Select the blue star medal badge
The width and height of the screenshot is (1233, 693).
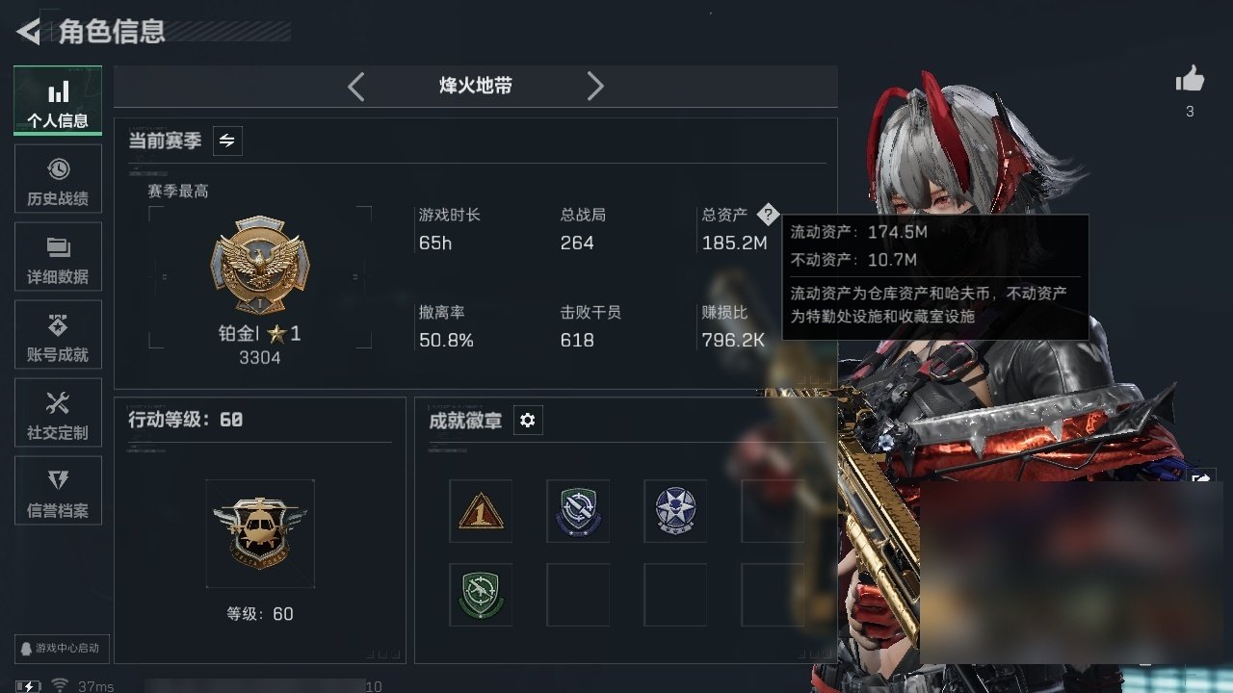(675, 511)
